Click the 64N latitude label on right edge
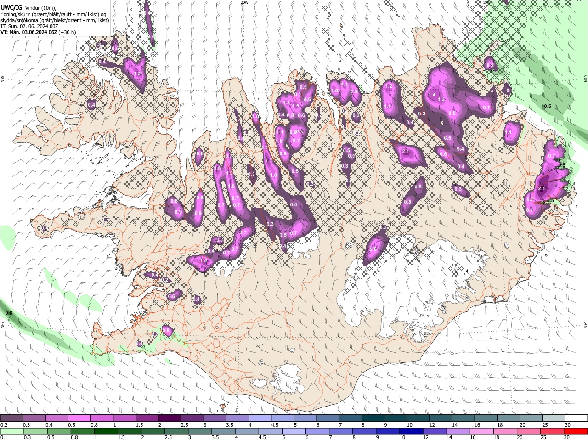The height and width of the screenshot is (441, 588). click(x=586, y=324)
